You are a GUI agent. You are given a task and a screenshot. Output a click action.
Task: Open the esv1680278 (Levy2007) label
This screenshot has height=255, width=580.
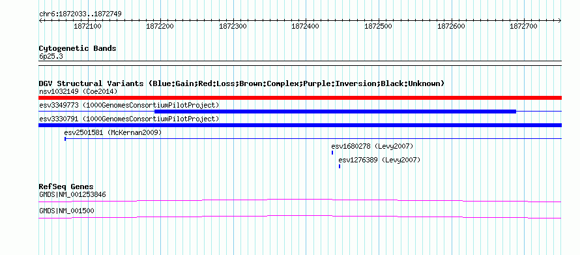[372, 146]
